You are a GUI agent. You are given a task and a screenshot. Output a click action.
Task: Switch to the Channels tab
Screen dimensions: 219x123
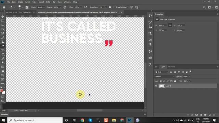pyautogui.click(x=172, y=67)
